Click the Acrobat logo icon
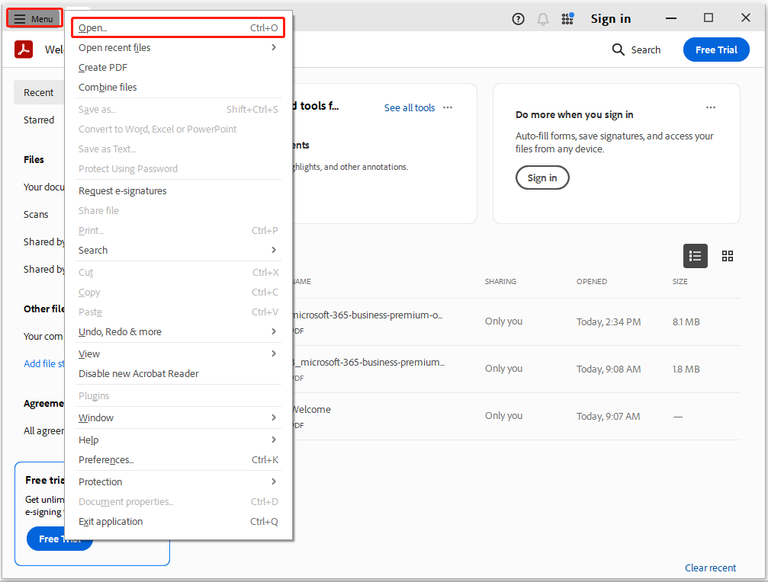768x582 pixels. [24, 50]
